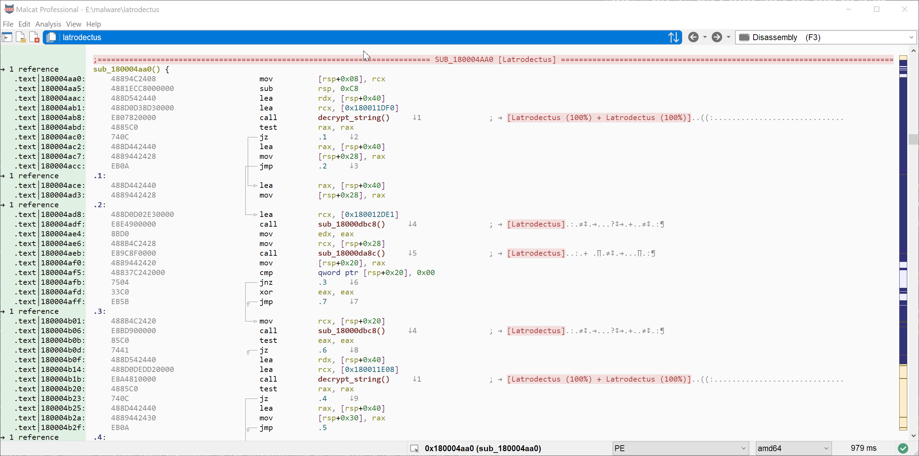Click the 979 ms analysis time readout

(x=863, y=448)
